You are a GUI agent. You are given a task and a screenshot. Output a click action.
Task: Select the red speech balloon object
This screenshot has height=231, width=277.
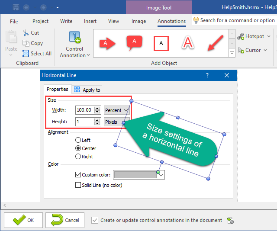[x=134, y=42]
